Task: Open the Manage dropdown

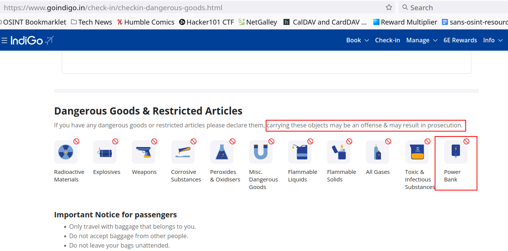Action: pyautogui.click(x=421, y=40)
